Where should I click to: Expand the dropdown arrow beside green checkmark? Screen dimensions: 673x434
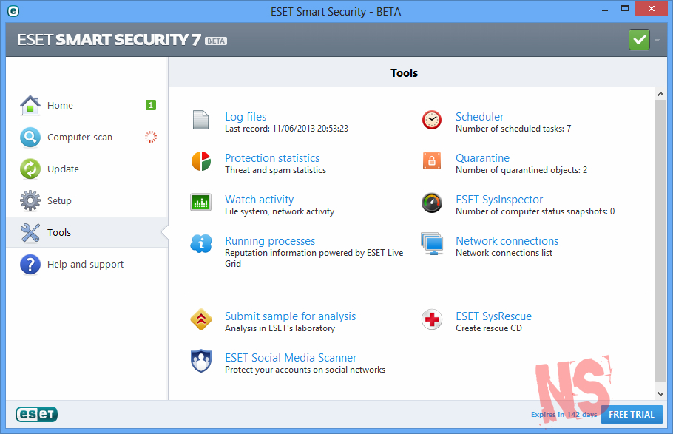(x=657, y=40)
